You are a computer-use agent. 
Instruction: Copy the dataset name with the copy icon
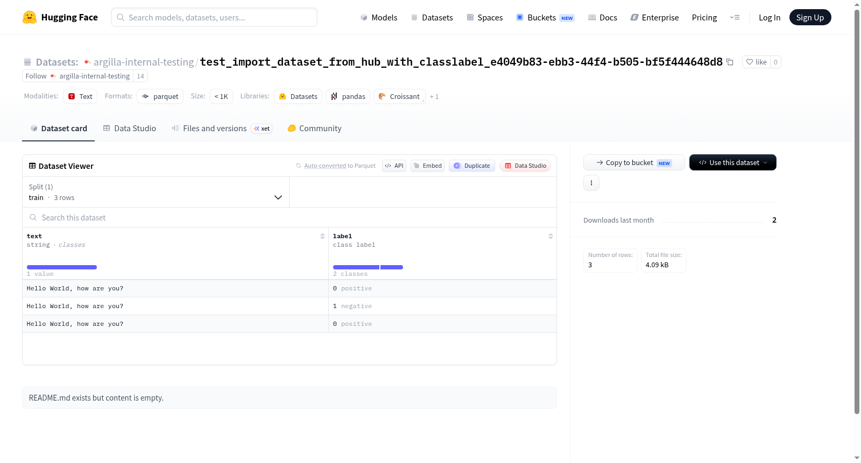pyautogui.click(x=730, y=62)
